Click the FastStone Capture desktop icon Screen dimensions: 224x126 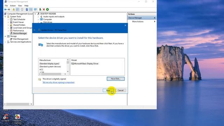click(x=17, y=117)
